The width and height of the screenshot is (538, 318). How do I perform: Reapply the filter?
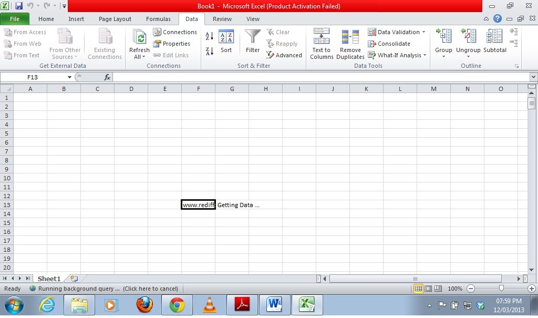tap(282, 44)
